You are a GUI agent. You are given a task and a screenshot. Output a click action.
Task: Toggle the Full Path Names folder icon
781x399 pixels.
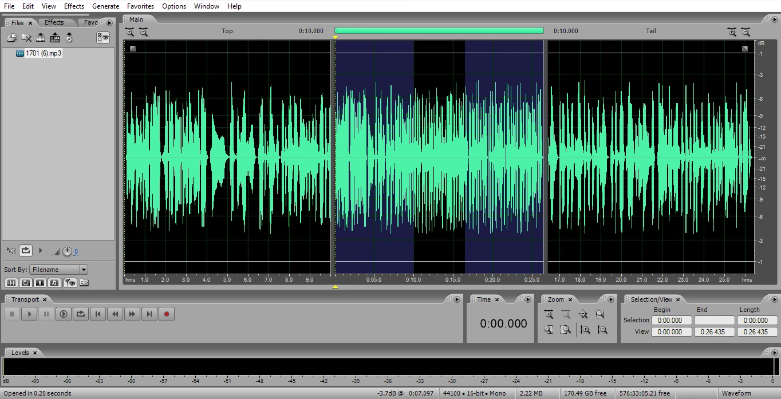point(84,282)
